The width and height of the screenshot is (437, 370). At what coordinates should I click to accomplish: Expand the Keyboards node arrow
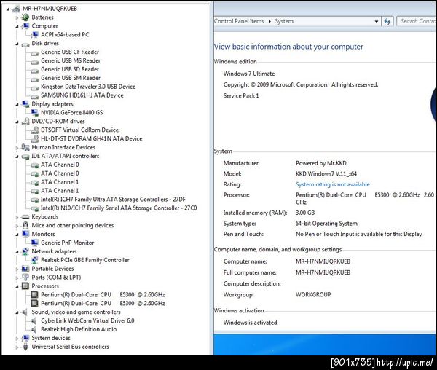[x=17, y=217]
